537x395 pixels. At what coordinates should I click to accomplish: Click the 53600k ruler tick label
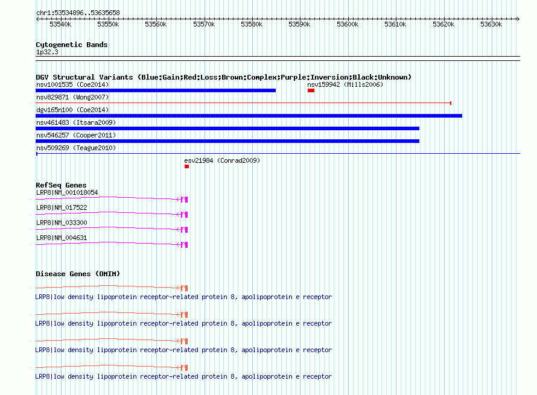(x=348, y=24)
